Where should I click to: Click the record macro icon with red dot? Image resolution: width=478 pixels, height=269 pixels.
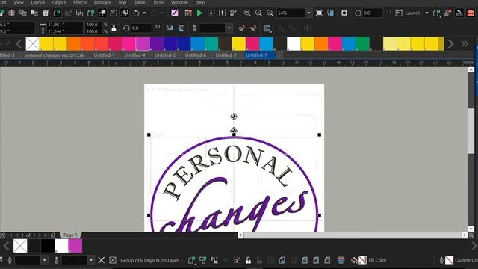coord(188,13)
